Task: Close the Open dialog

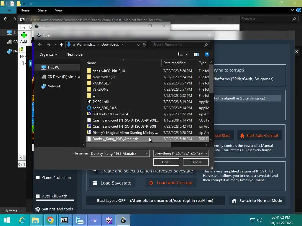Action: [209, 35]
